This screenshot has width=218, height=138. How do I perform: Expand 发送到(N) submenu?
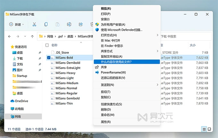(127, 85)
